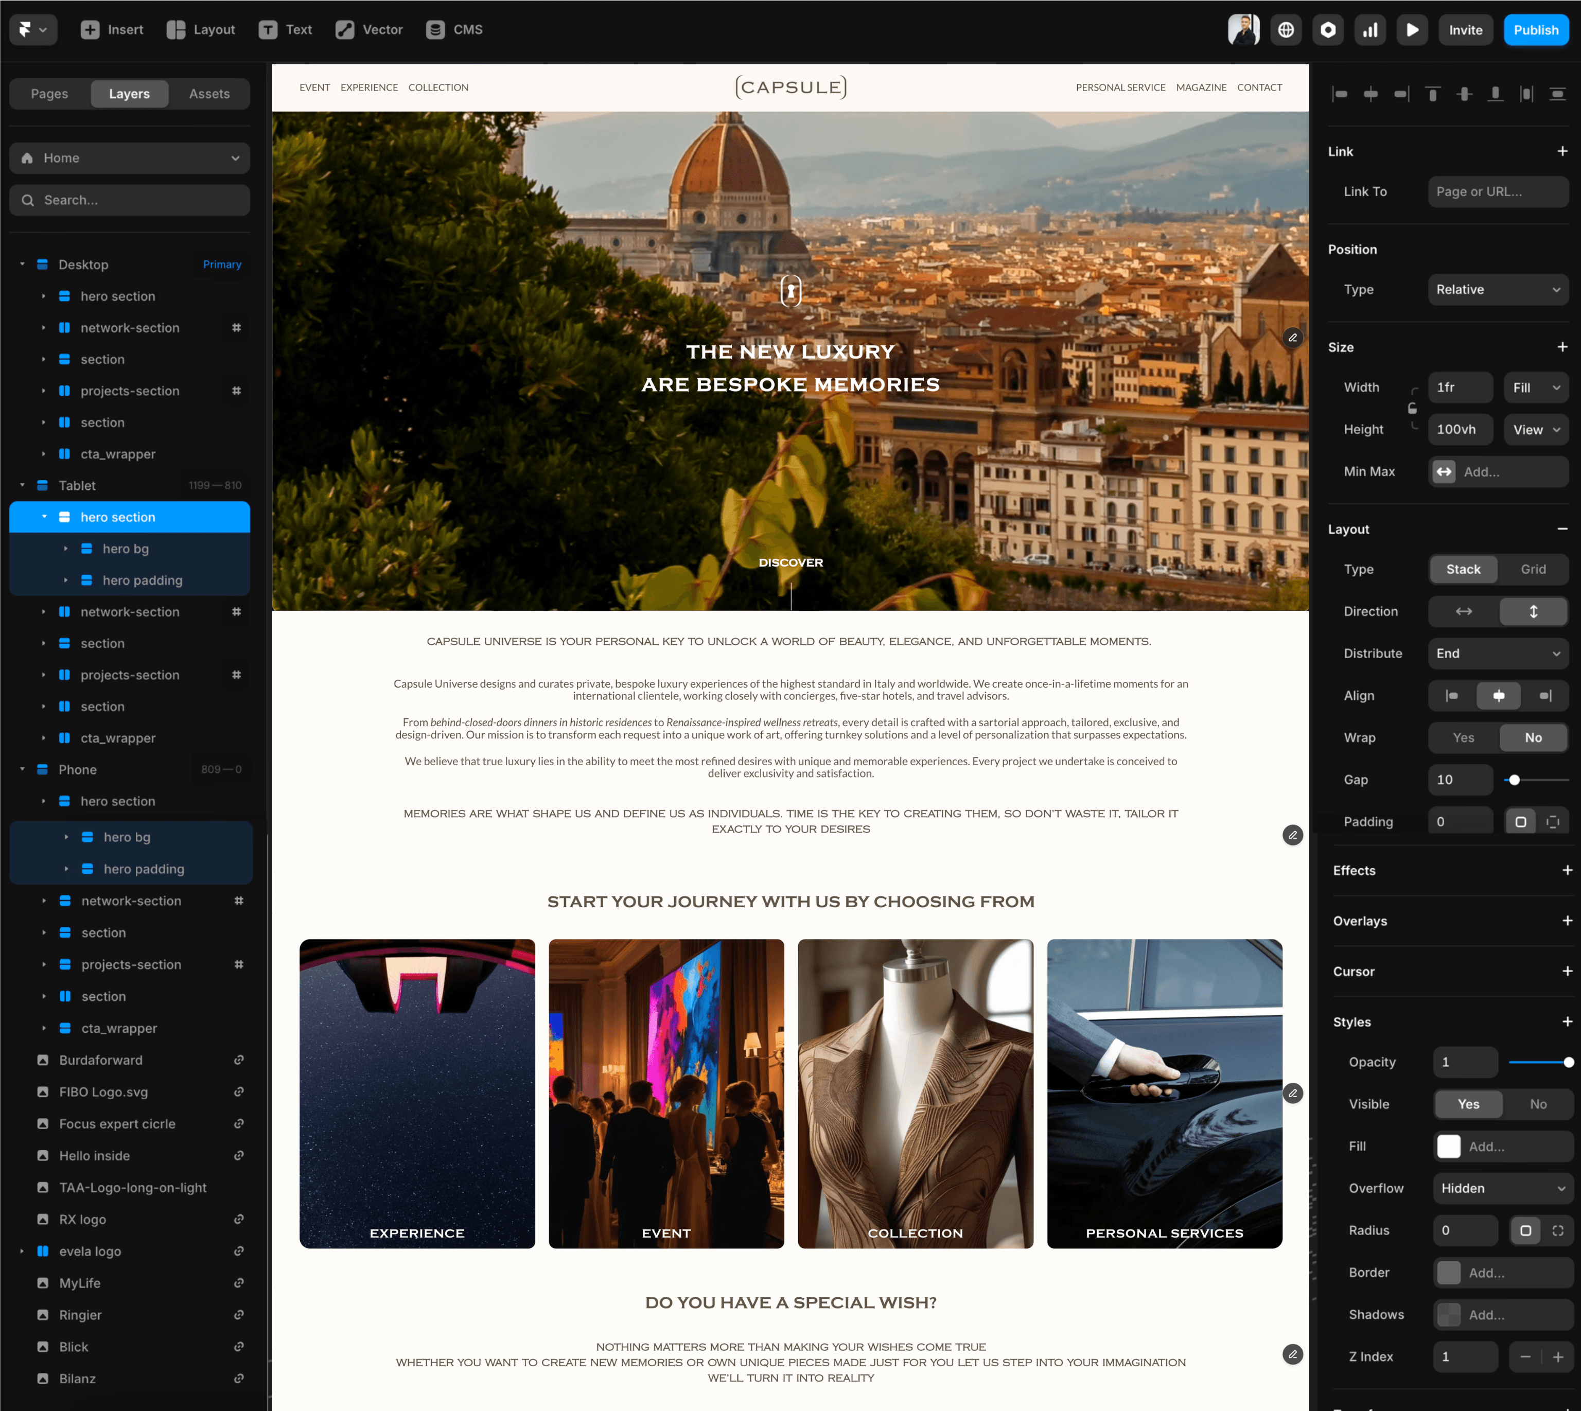The width and height of the screenshot is (1581, 1411).
Task: Click the Invite button
Action: (x=1465, y=29)
